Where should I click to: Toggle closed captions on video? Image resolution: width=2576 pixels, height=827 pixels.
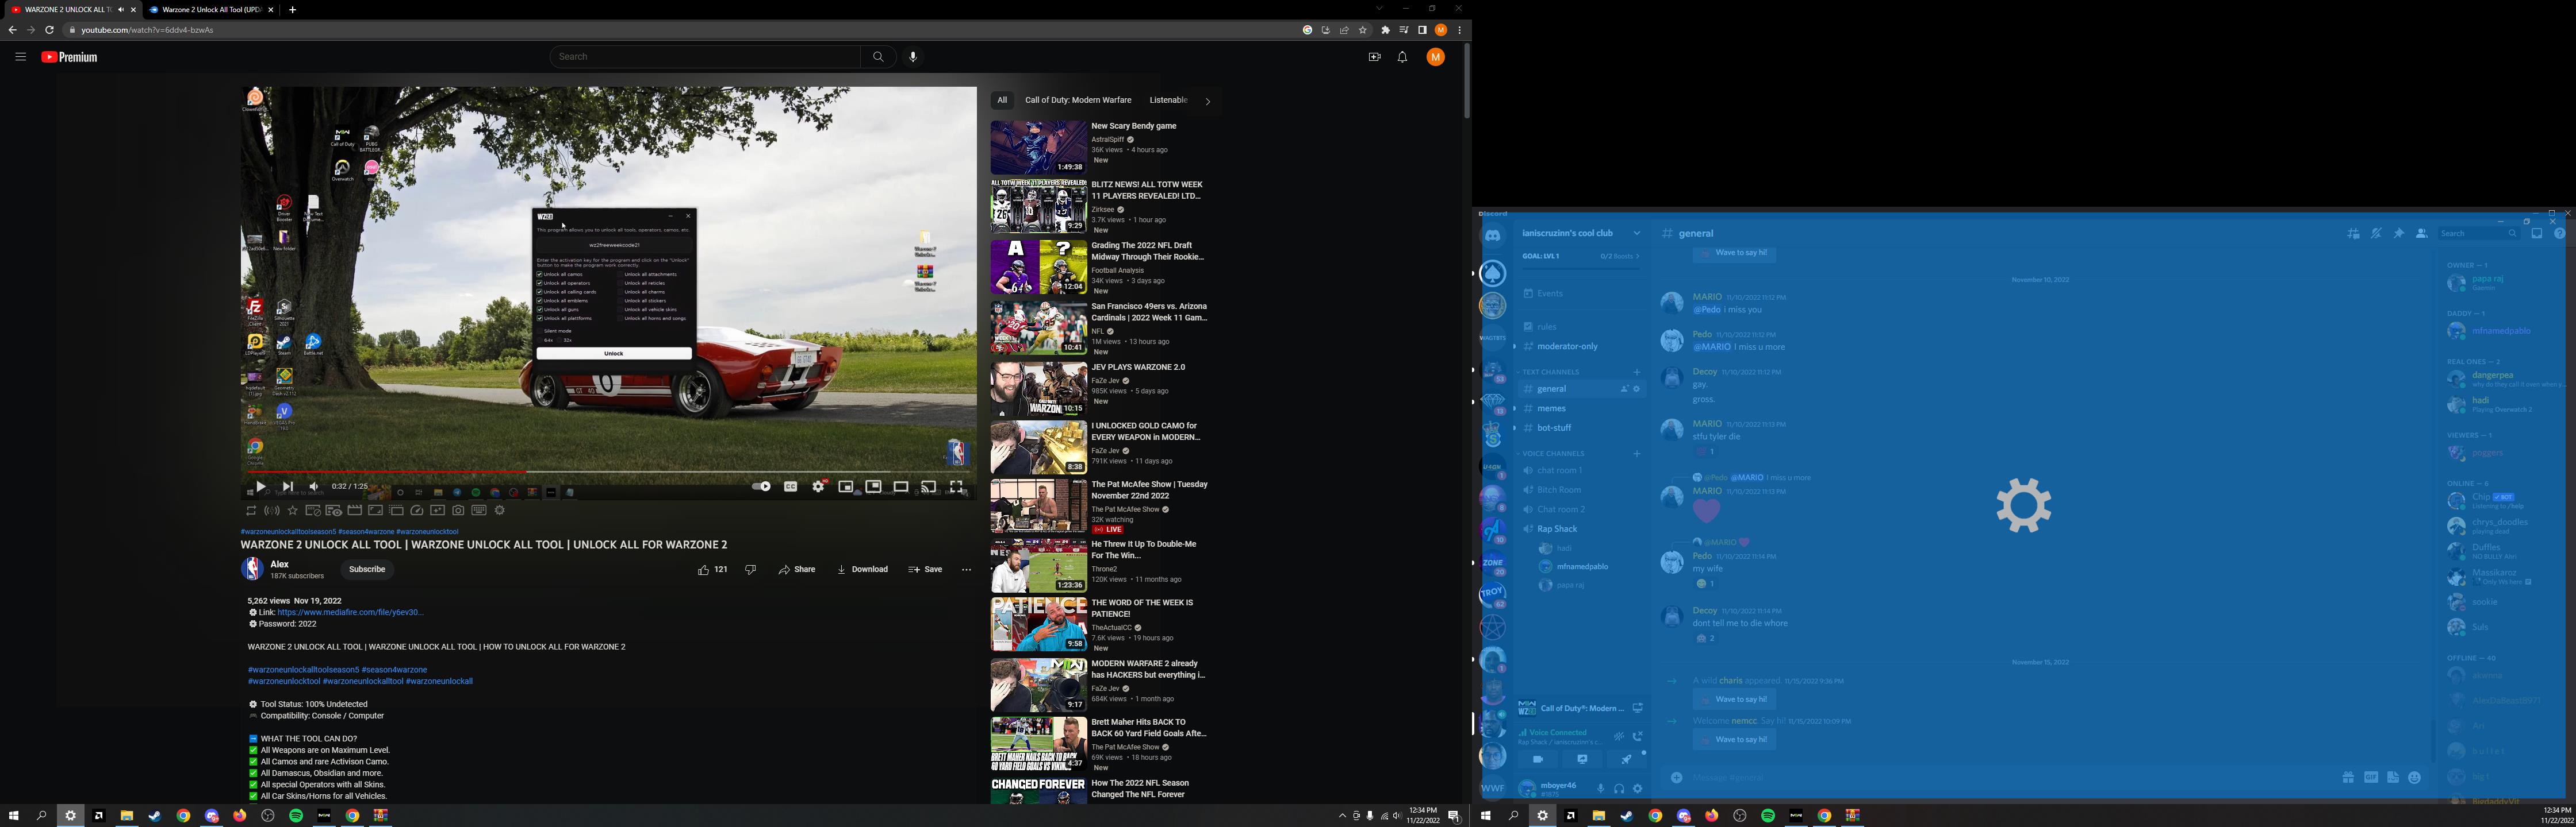791,486
